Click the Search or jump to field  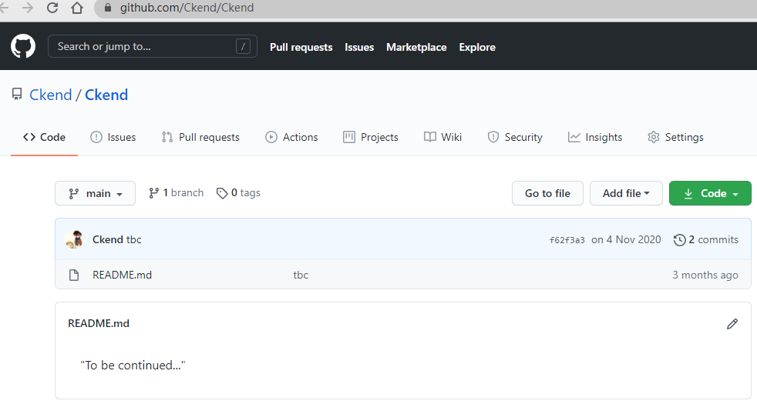(153, 46)
